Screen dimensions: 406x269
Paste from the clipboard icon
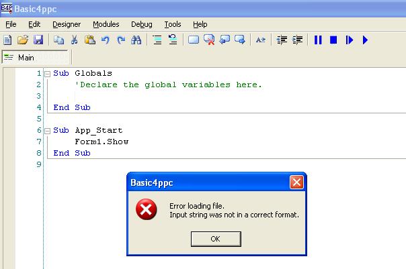90,40
